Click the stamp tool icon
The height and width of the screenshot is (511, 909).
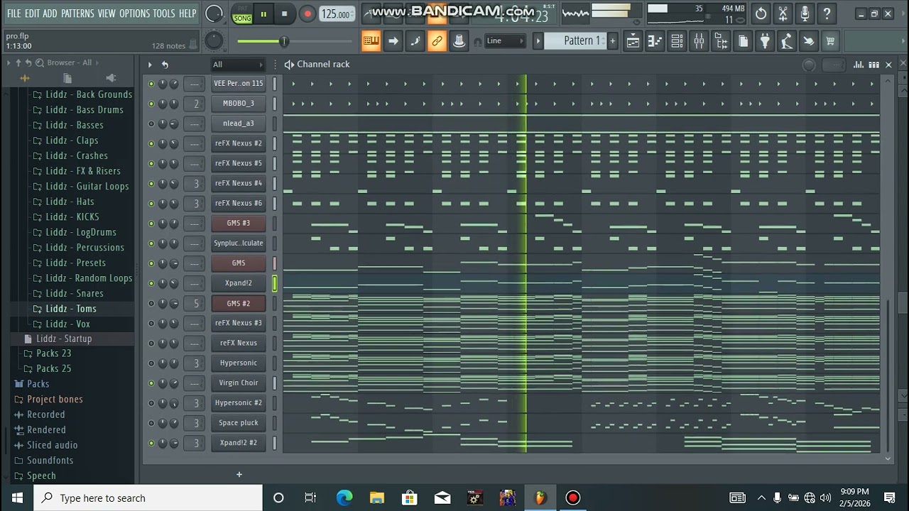click(459, 41)
